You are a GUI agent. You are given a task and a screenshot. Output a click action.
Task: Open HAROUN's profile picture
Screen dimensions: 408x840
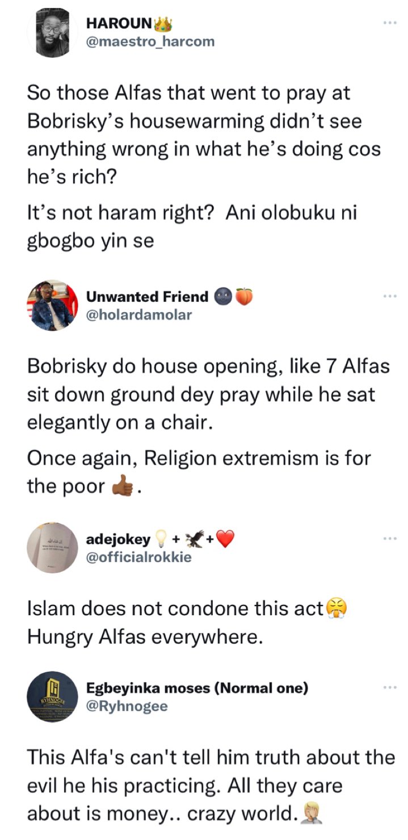(52, 33)
